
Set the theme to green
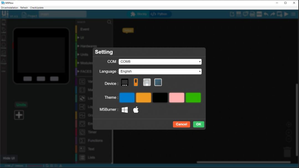coord(193,98)
